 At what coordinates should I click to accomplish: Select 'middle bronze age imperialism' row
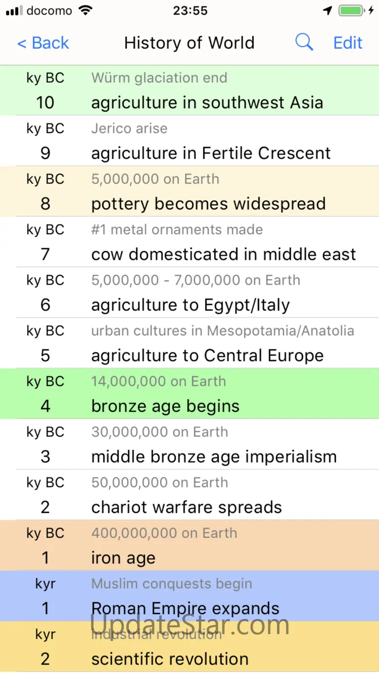214,457
